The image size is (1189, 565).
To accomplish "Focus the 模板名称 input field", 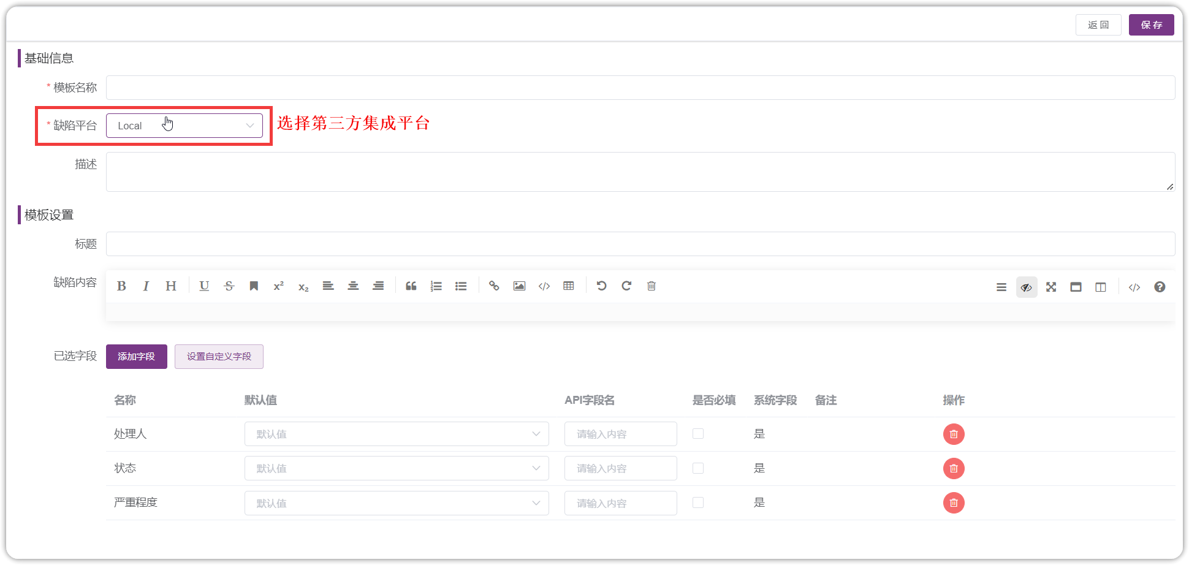I will coord(640,88).
